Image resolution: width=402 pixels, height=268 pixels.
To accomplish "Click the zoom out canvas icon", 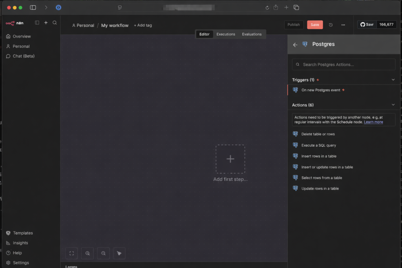I will coord(103,253).
